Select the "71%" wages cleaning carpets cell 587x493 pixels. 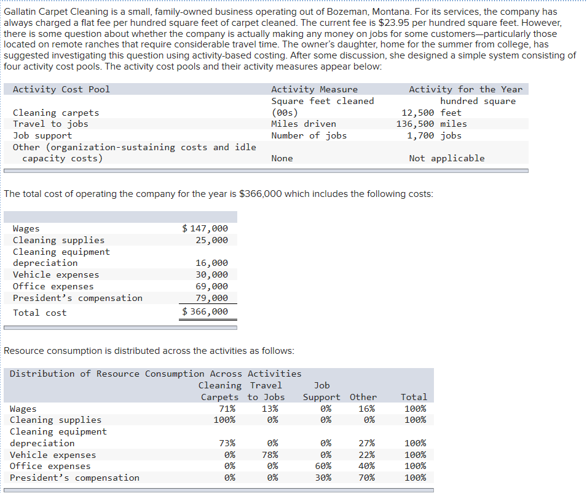point(227,409)
